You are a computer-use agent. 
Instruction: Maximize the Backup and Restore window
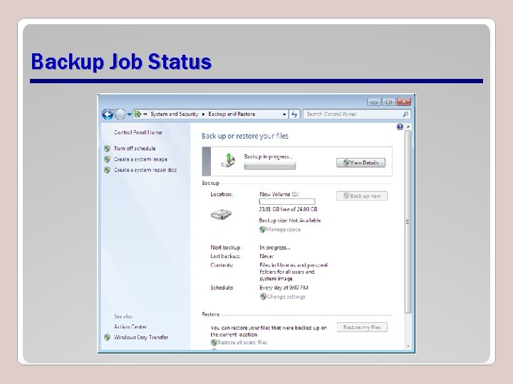coord(389,102)
